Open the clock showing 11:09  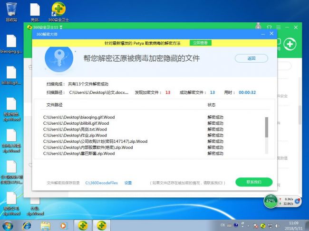(x=294, y=226)
